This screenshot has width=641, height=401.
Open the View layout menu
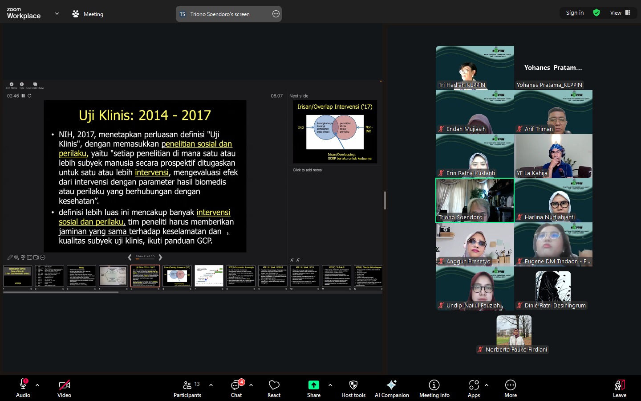(620, 13)
